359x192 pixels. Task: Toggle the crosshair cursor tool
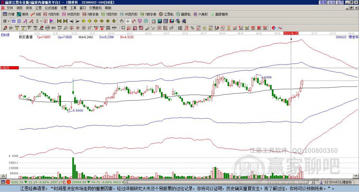(x=128, y=21)
